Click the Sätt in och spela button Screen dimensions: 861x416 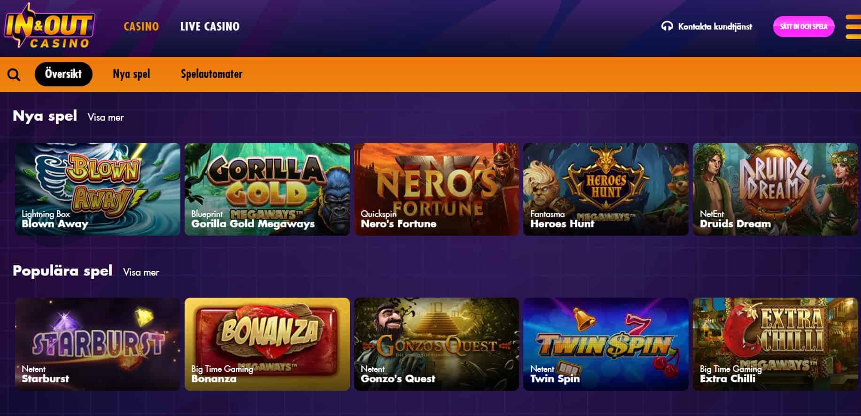[x=804, y=27]
